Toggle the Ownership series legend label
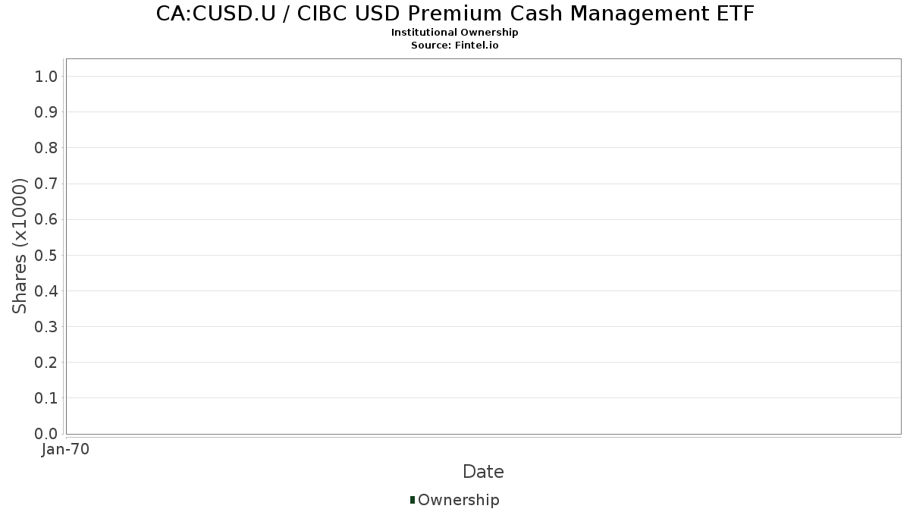This screenshot has width=910, height=512. pos(458,500)
